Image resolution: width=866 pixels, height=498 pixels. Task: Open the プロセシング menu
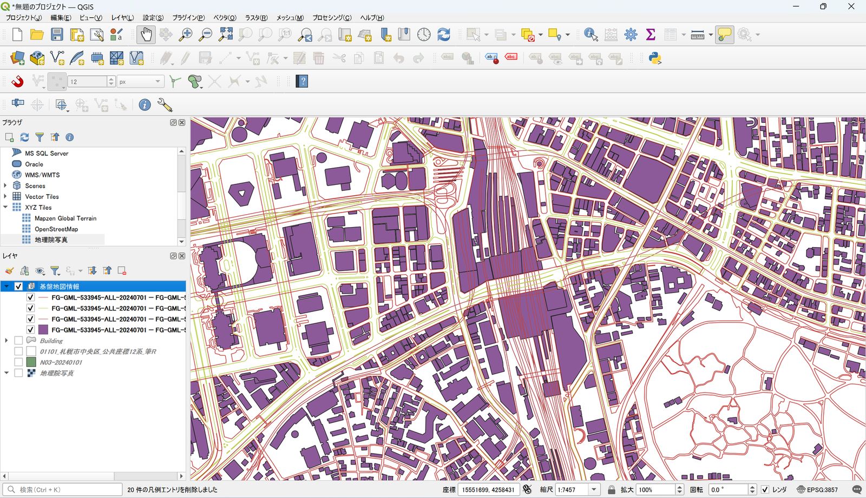pos(332,18)
